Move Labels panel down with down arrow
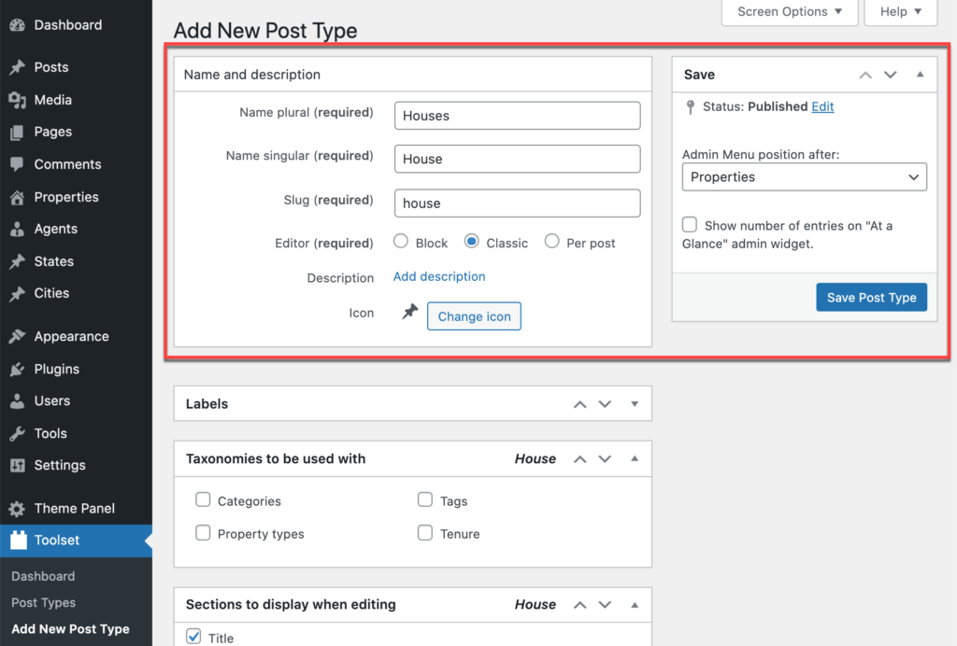 click(x=605, y=404)
